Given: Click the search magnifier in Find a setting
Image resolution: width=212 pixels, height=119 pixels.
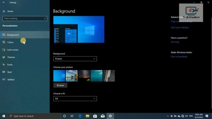Looking at the screenshot, I should [45, 19].
